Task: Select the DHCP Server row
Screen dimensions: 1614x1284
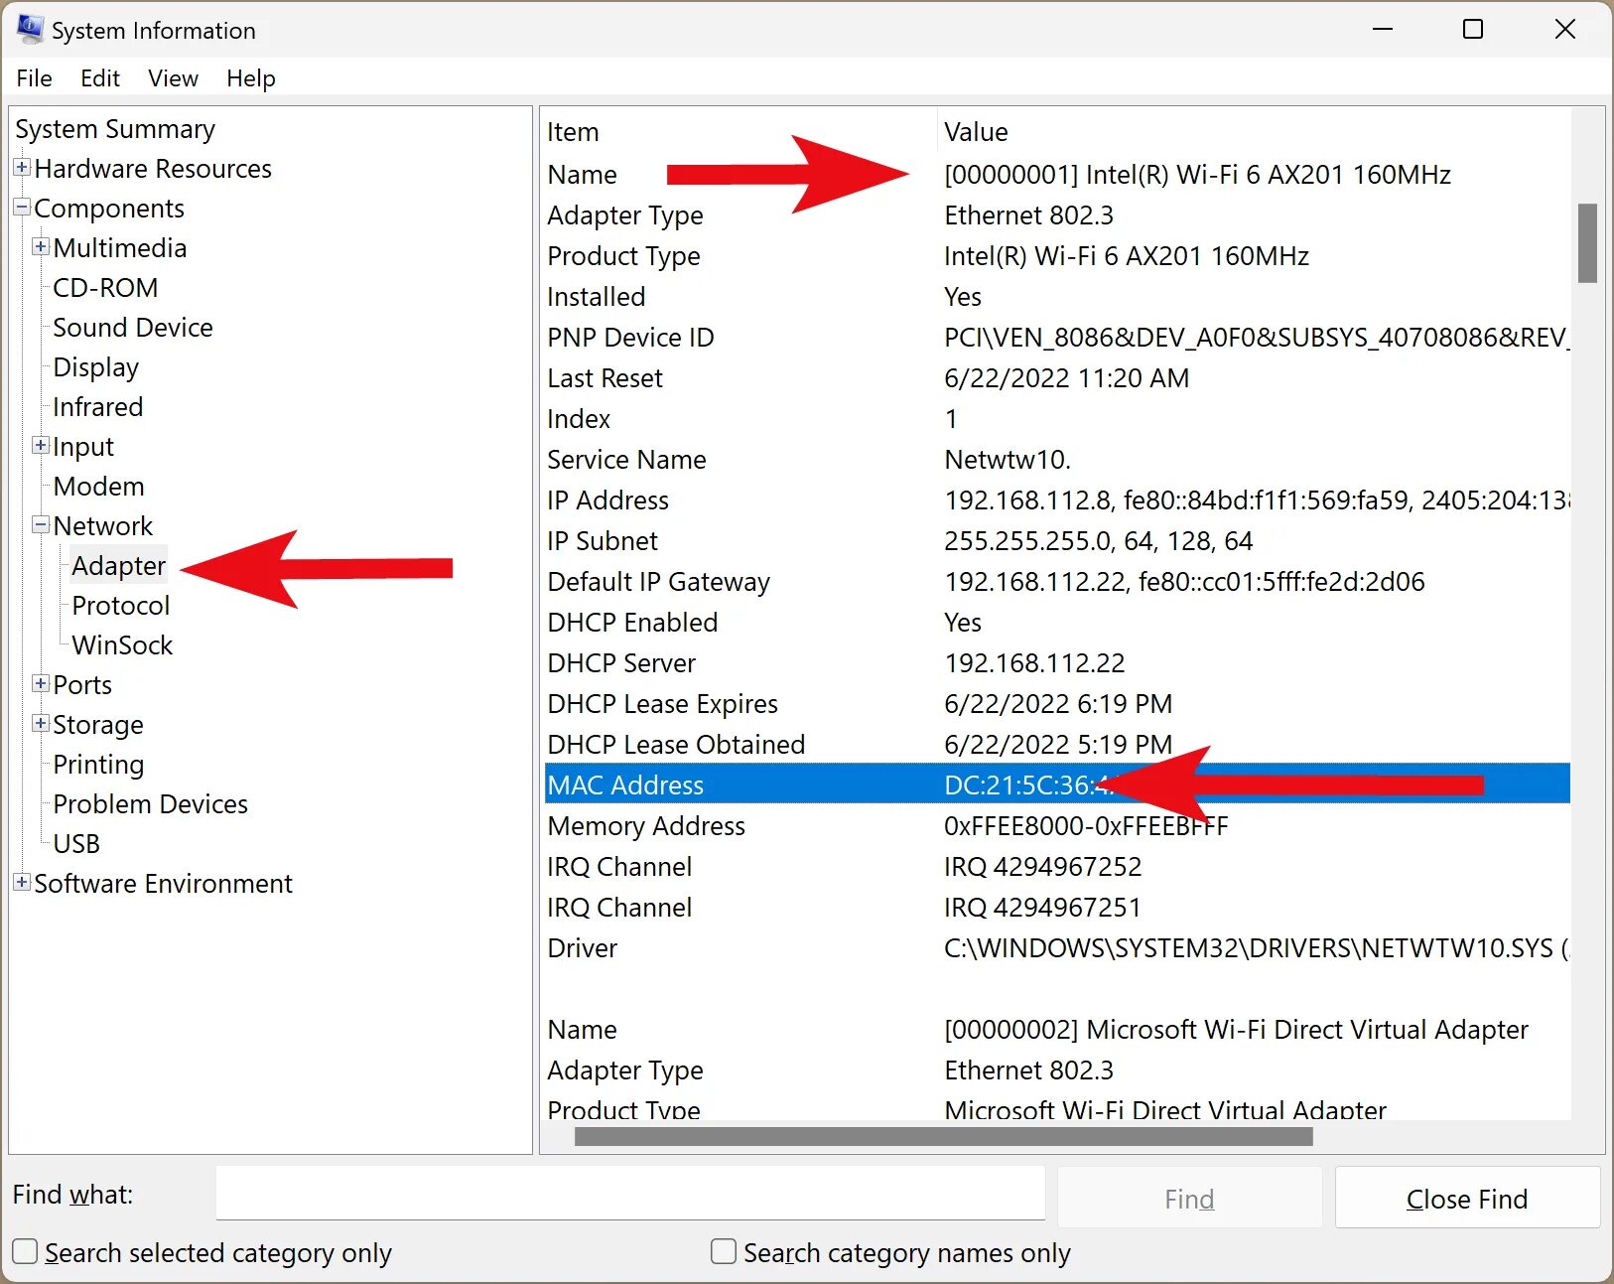Action: click(1057, 663)
